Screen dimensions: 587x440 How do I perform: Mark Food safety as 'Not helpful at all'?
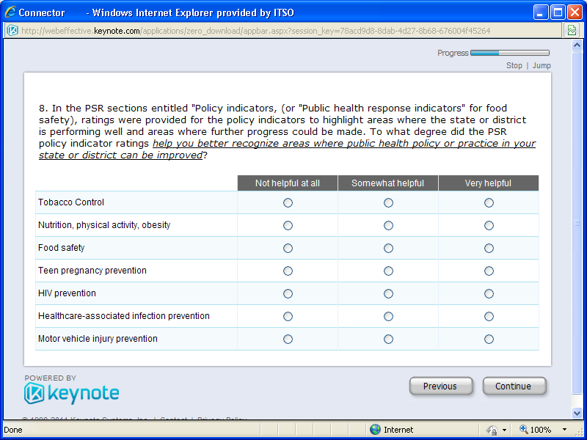pyautogui.click(x=288, y=249)
